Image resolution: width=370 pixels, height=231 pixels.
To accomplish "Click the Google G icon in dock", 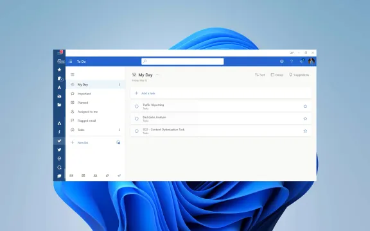I will point(60,167).
